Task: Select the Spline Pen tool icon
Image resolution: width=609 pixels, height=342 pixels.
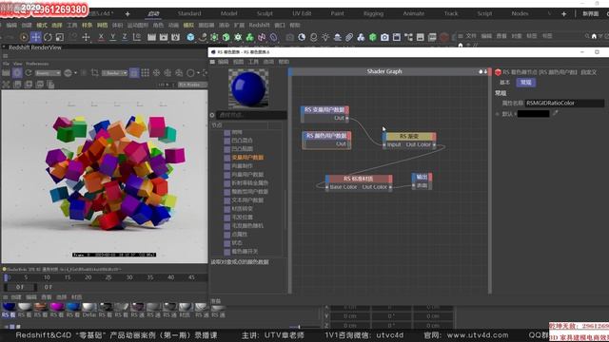Action: pos(203,37)
